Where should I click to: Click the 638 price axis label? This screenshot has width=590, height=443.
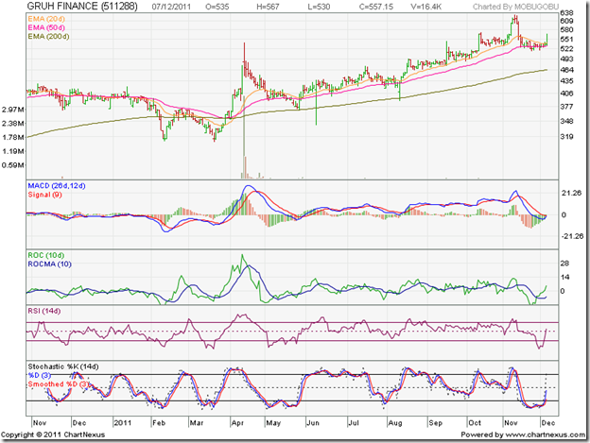click(x=568, y=10)
